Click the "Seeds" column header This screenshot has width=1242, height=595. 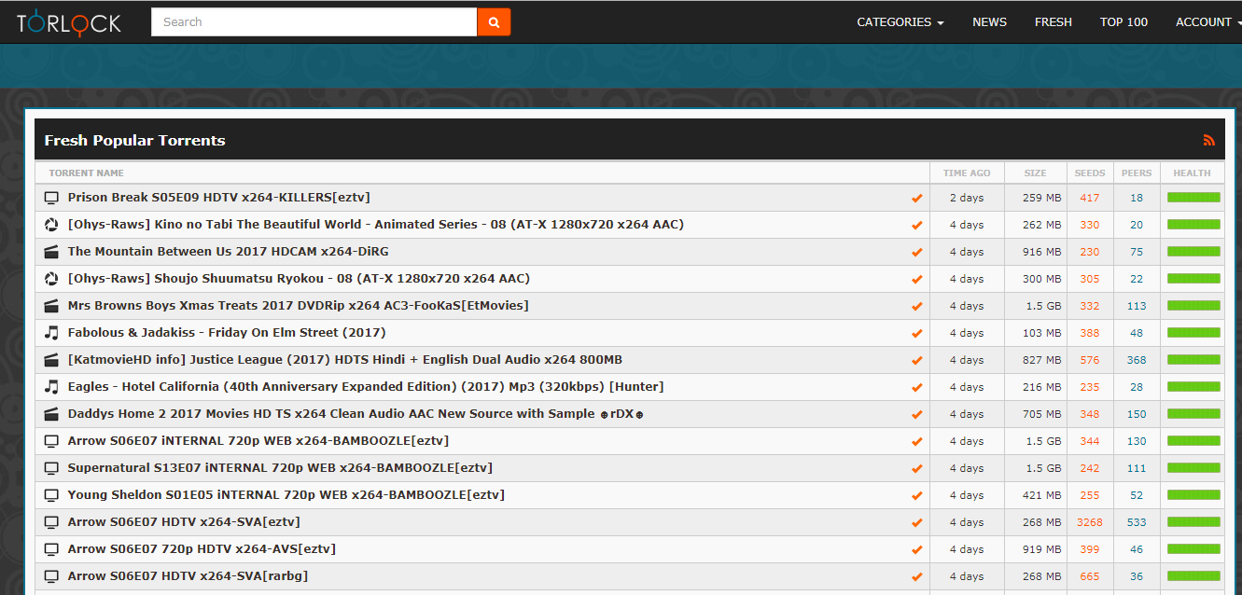(x=1090, y=173)
